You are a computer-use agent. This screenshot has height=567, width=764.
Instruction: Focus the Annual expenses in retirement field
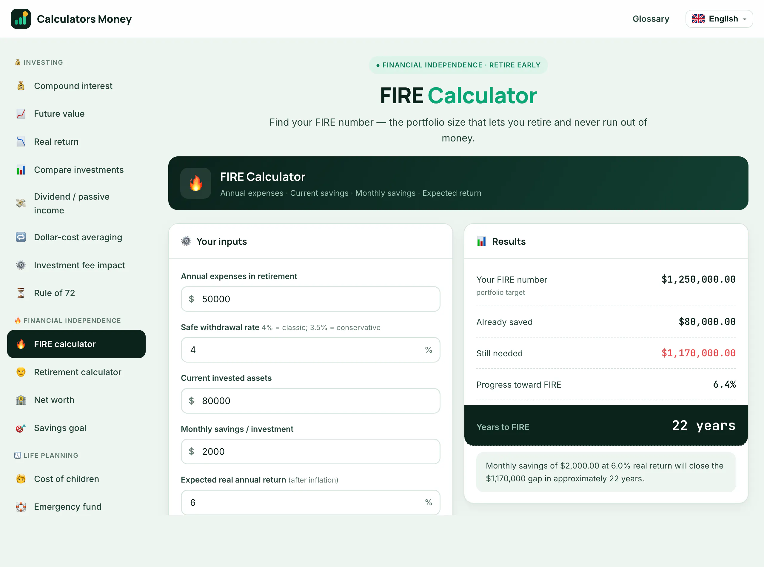(x=310, y=299)
